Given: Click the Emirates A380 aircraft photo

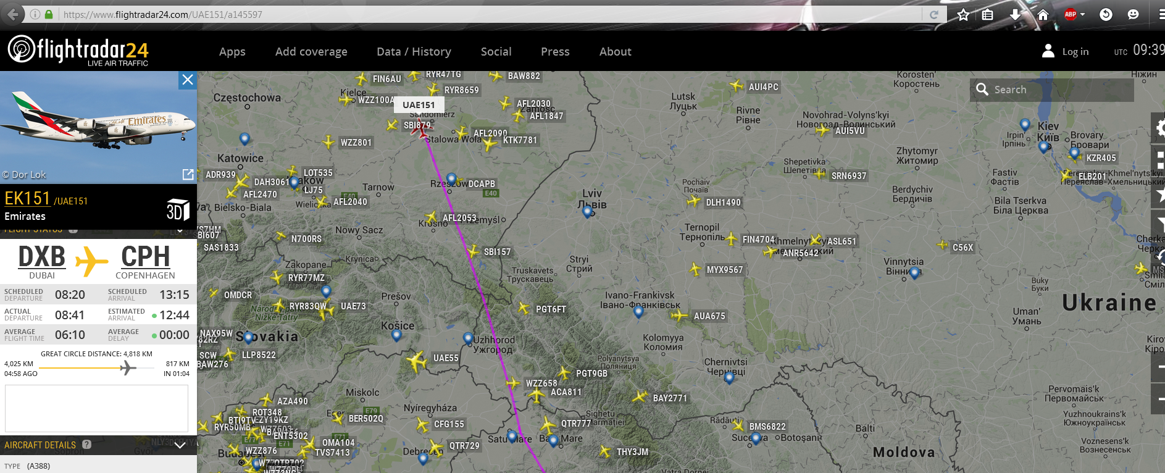Looking at the screenshot, I should pyautogui.click(x=98, y=127).
